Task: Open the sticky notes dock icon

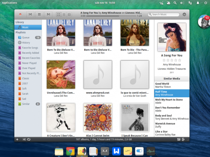Action: click(x=128, y=151)
